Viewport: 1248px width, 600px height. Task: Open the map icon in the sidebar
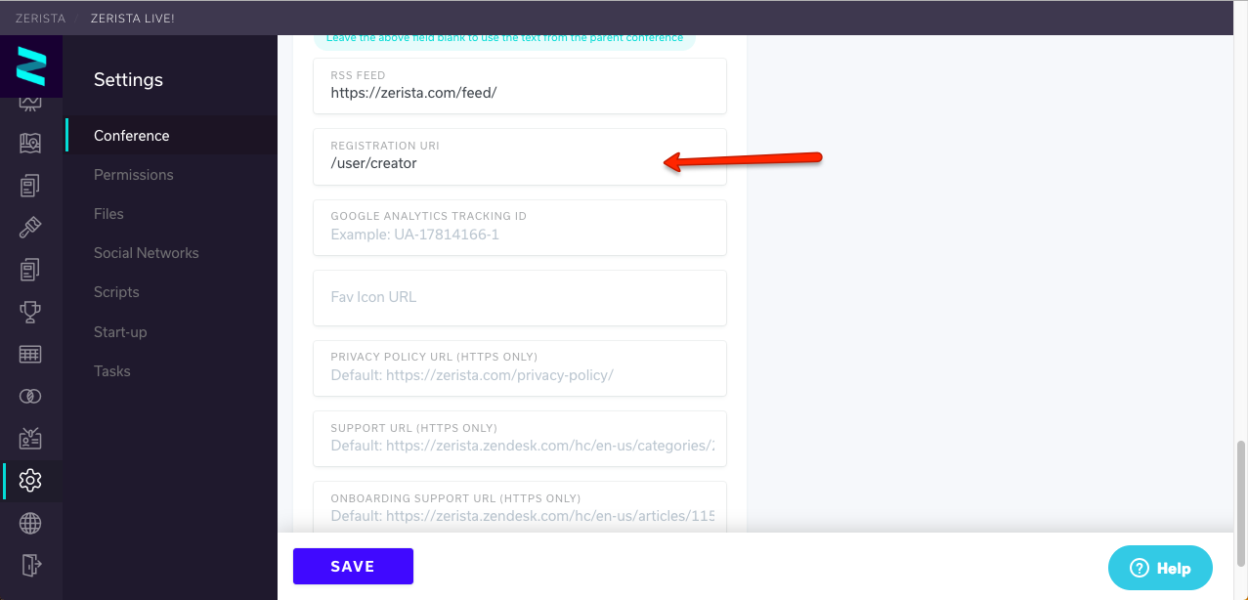tap(30, 144)
